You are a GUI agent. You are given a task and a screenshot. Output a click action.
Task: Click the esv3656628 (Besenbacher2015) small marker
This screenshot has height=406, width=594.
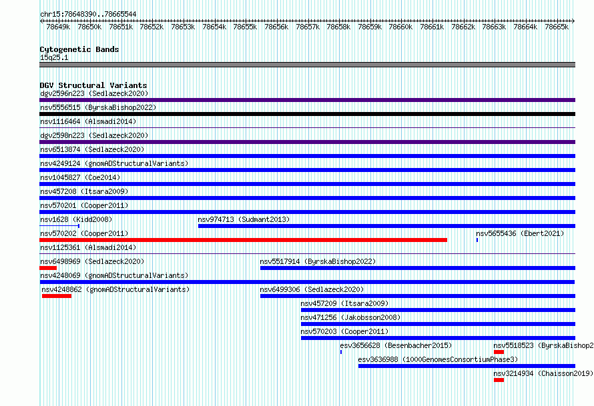coord(341,352)
